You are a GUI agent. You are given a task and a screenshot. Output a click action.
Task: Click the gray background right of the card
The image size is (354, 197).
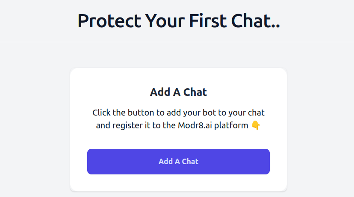coord(321,128)
